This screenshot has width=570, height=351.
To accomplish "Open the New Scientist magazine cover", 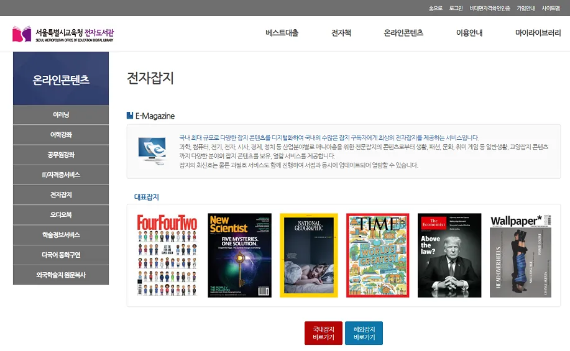I will click(239, 255).
